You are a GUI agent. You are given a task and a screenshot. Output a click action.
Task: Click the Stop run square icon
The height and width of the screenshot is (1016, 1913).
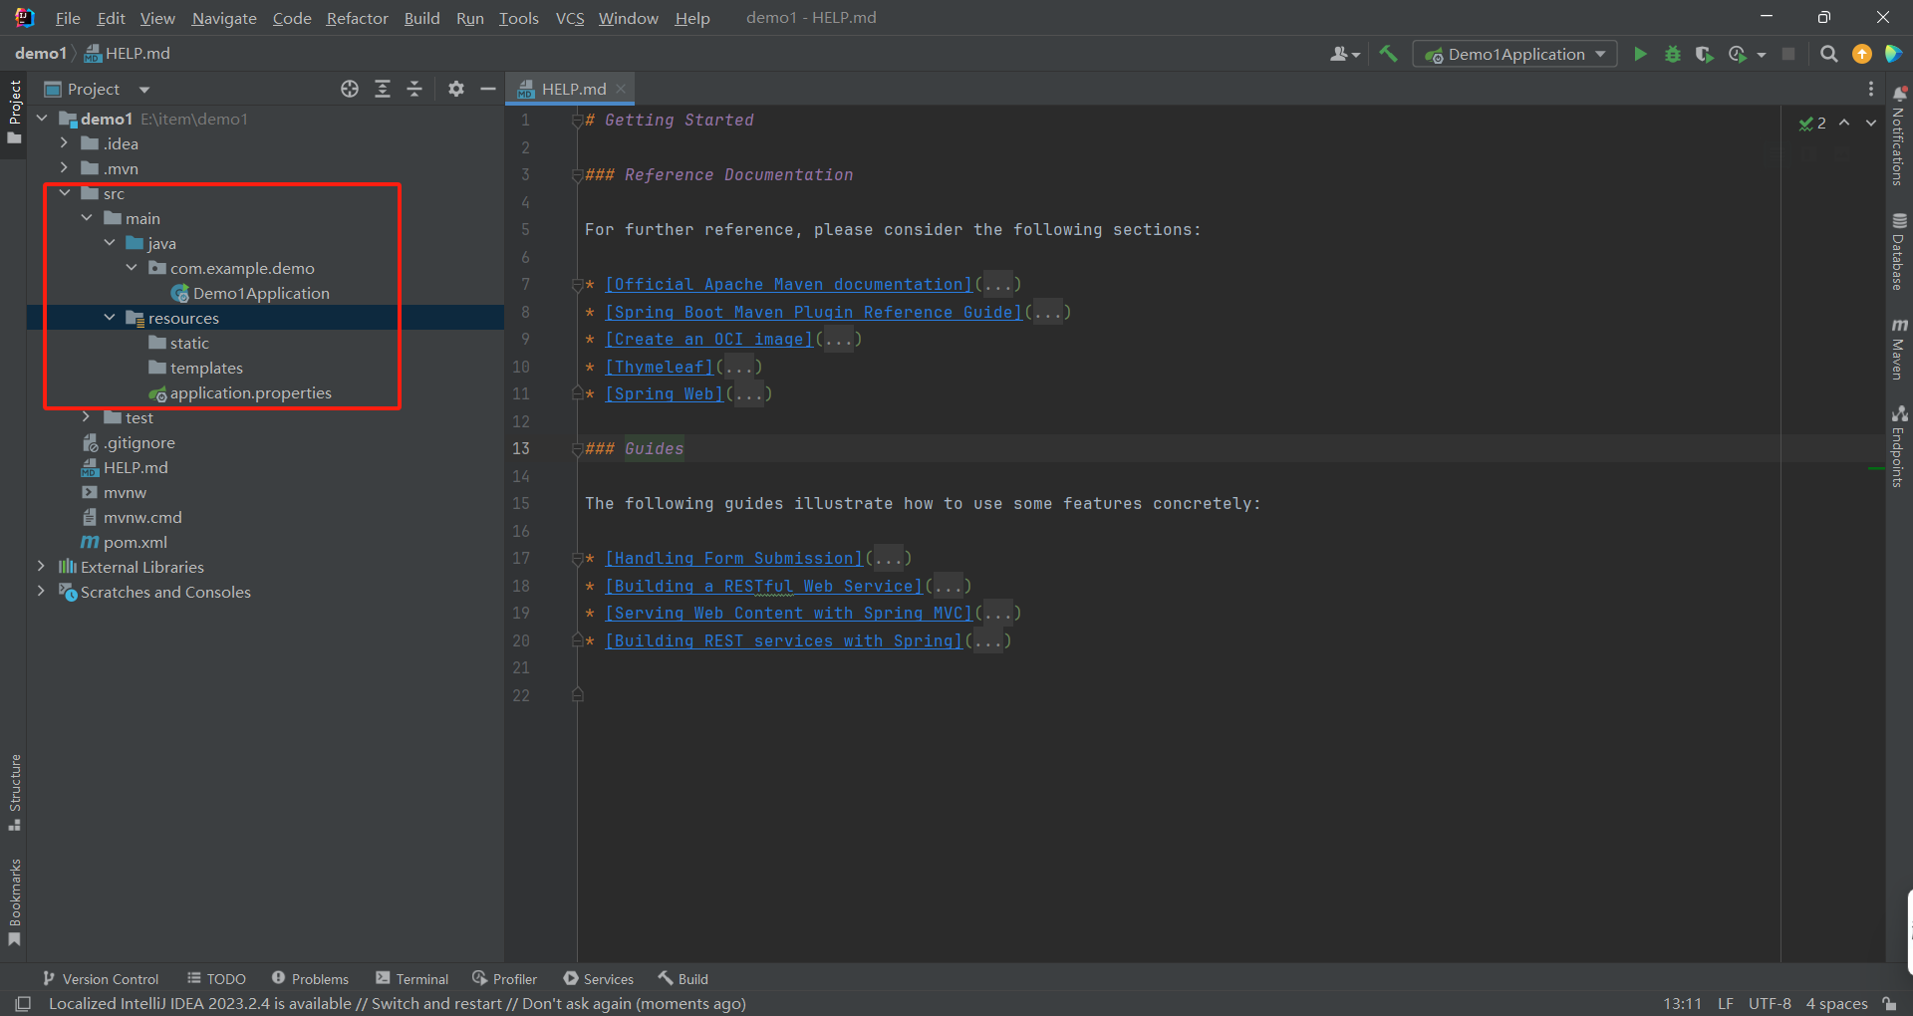click(x=1788, y=54)
